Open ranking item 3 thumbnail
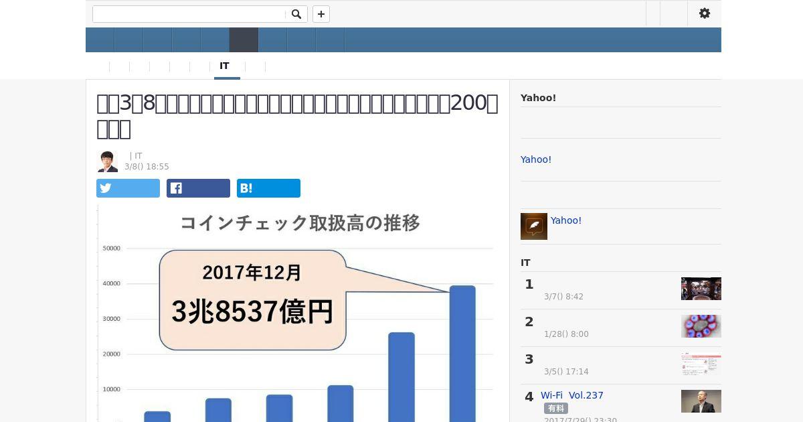The height and width of the screenshot is (422, 803). tap(701, 364)
